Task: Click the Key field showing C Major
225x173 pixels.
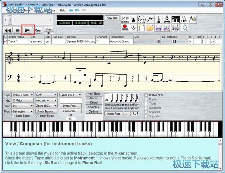Action: [x=22, y=100]
